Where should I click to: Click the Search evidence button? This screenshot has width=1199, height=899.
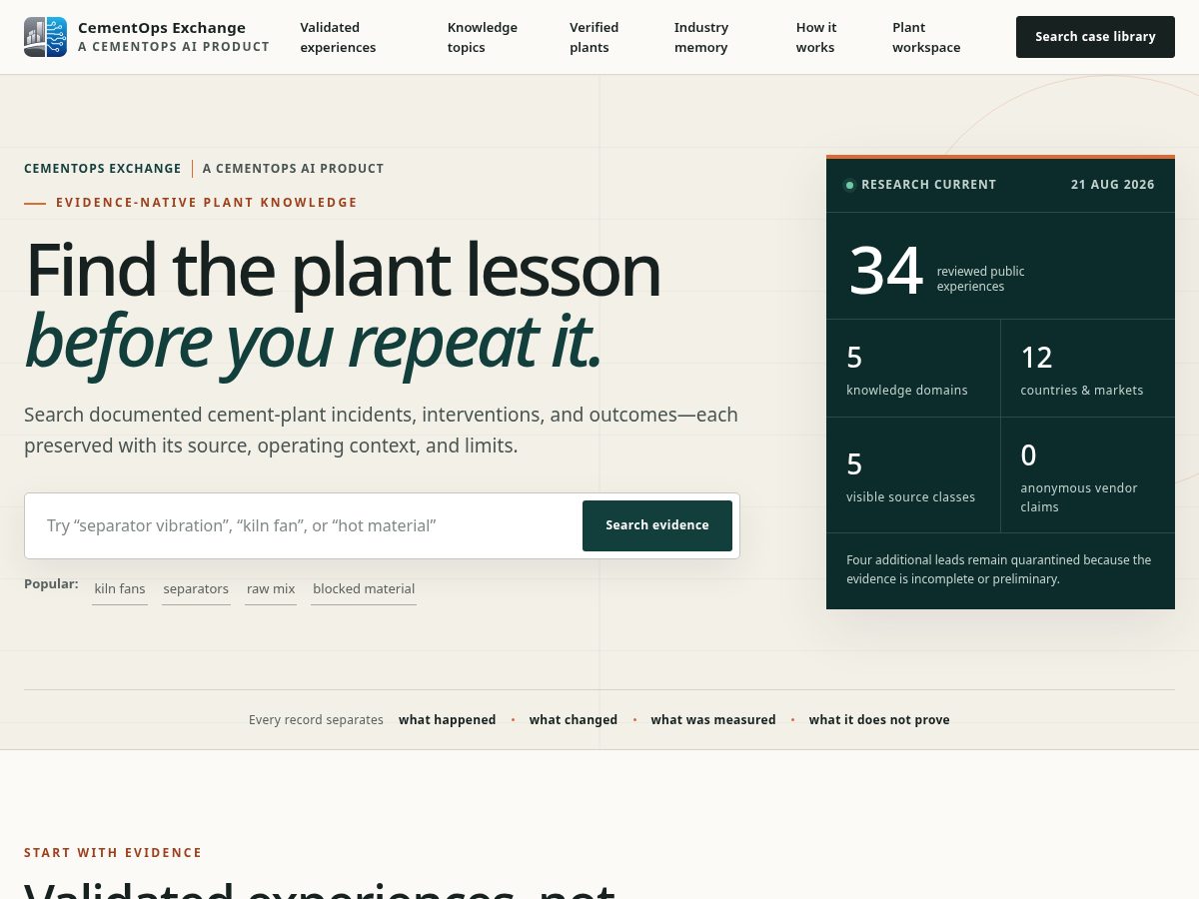click(657, 525)
